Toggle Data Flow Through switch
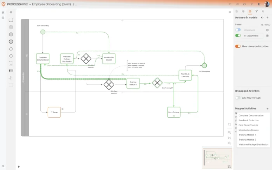272x170 pixels. pos(238,98)
